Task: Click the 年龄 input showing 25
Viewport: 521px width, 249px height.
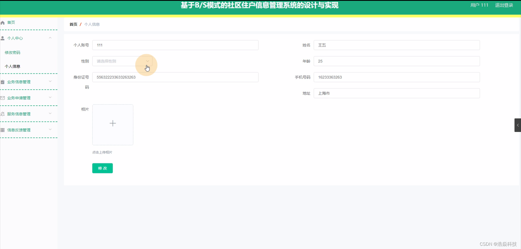Action: [x=396, y=61]
